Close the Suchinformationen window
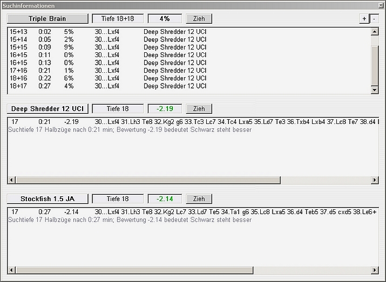Screen dimensions: 386x282 (381, 5)
